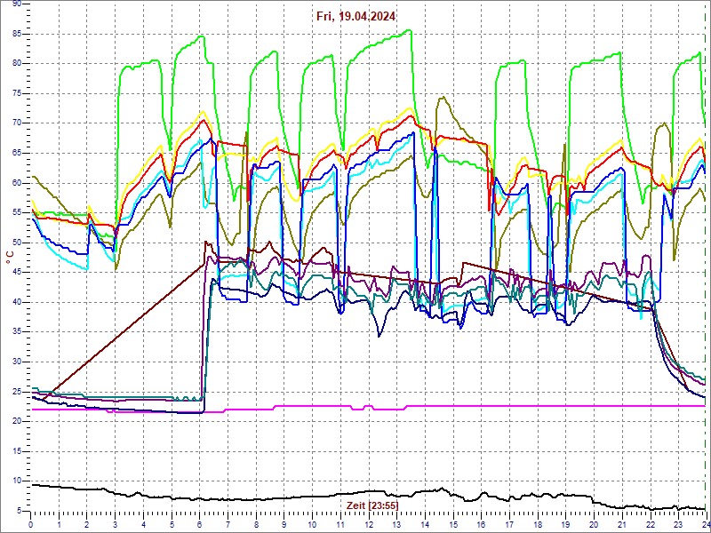The width and height of the screenshot is (711, 533).
Task: Click hour 9 on the time axis
Action: tap(284, 523)
